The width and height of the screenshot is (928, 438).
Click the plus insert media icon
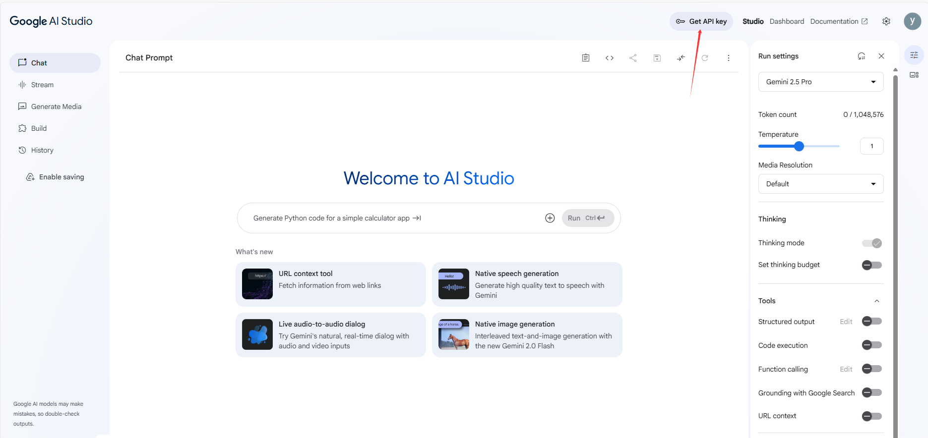[x=550, y=218]
